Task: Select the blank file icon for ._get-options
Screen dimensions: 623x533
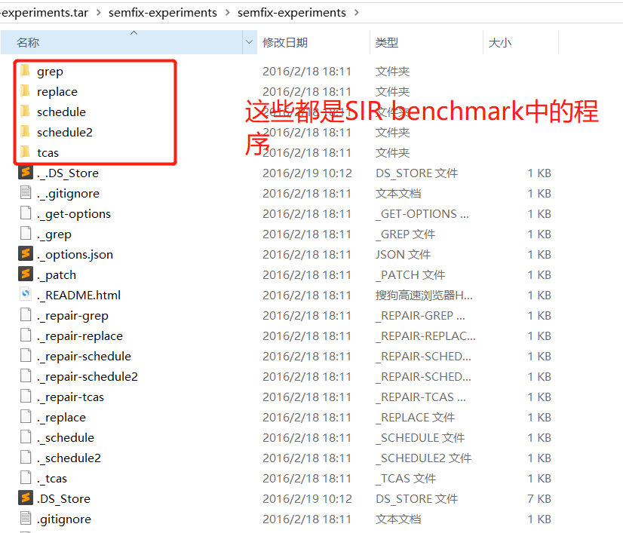Action: pos(25,213)
